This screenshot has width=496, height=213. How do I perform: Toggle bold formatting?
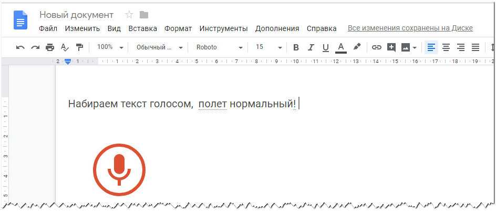point(296,47)
